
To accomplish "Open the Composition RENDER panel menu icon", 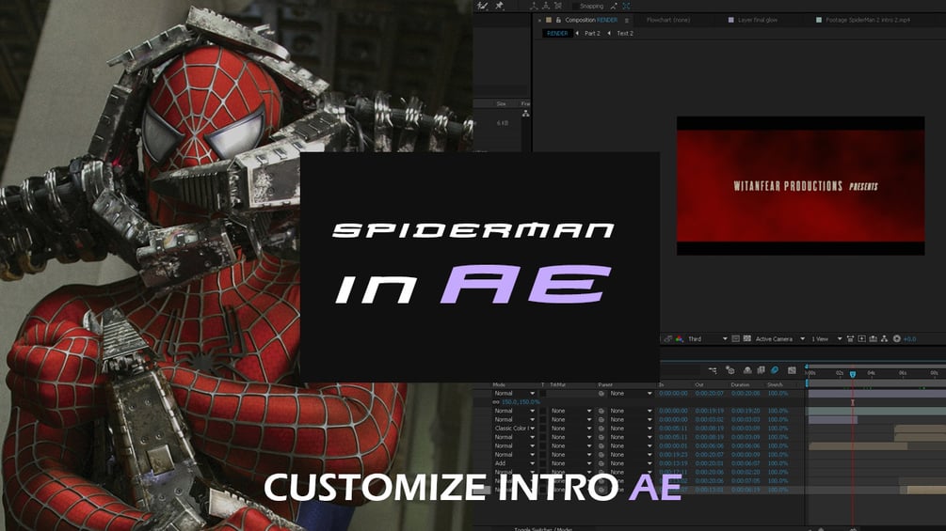I will point(626,20).
